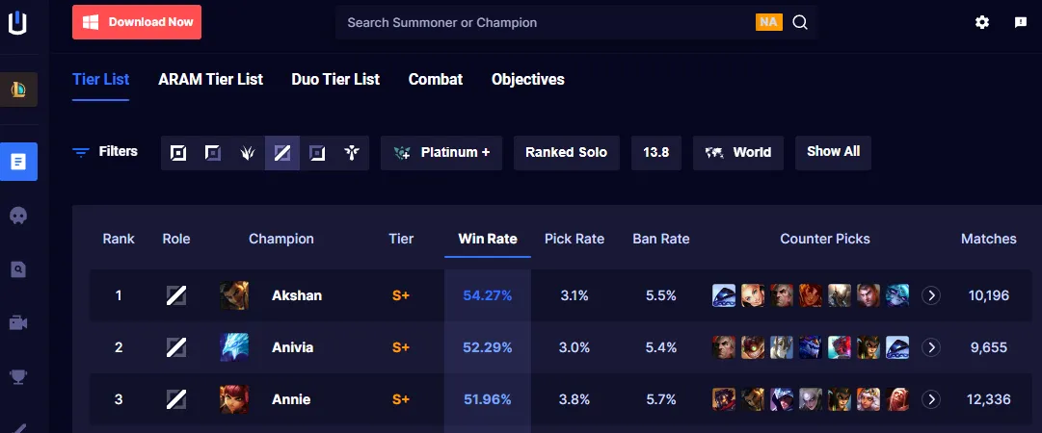Screen dimensions: 1042x433
Task: Toggle the Support role filter icon
Action: tap(352, 153)
